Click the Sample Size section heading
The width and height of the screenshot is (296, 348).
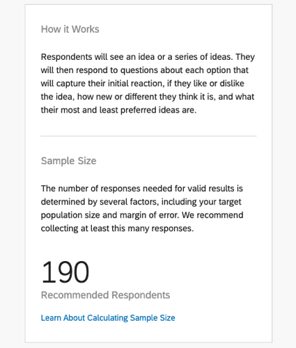tap(68, 161)
